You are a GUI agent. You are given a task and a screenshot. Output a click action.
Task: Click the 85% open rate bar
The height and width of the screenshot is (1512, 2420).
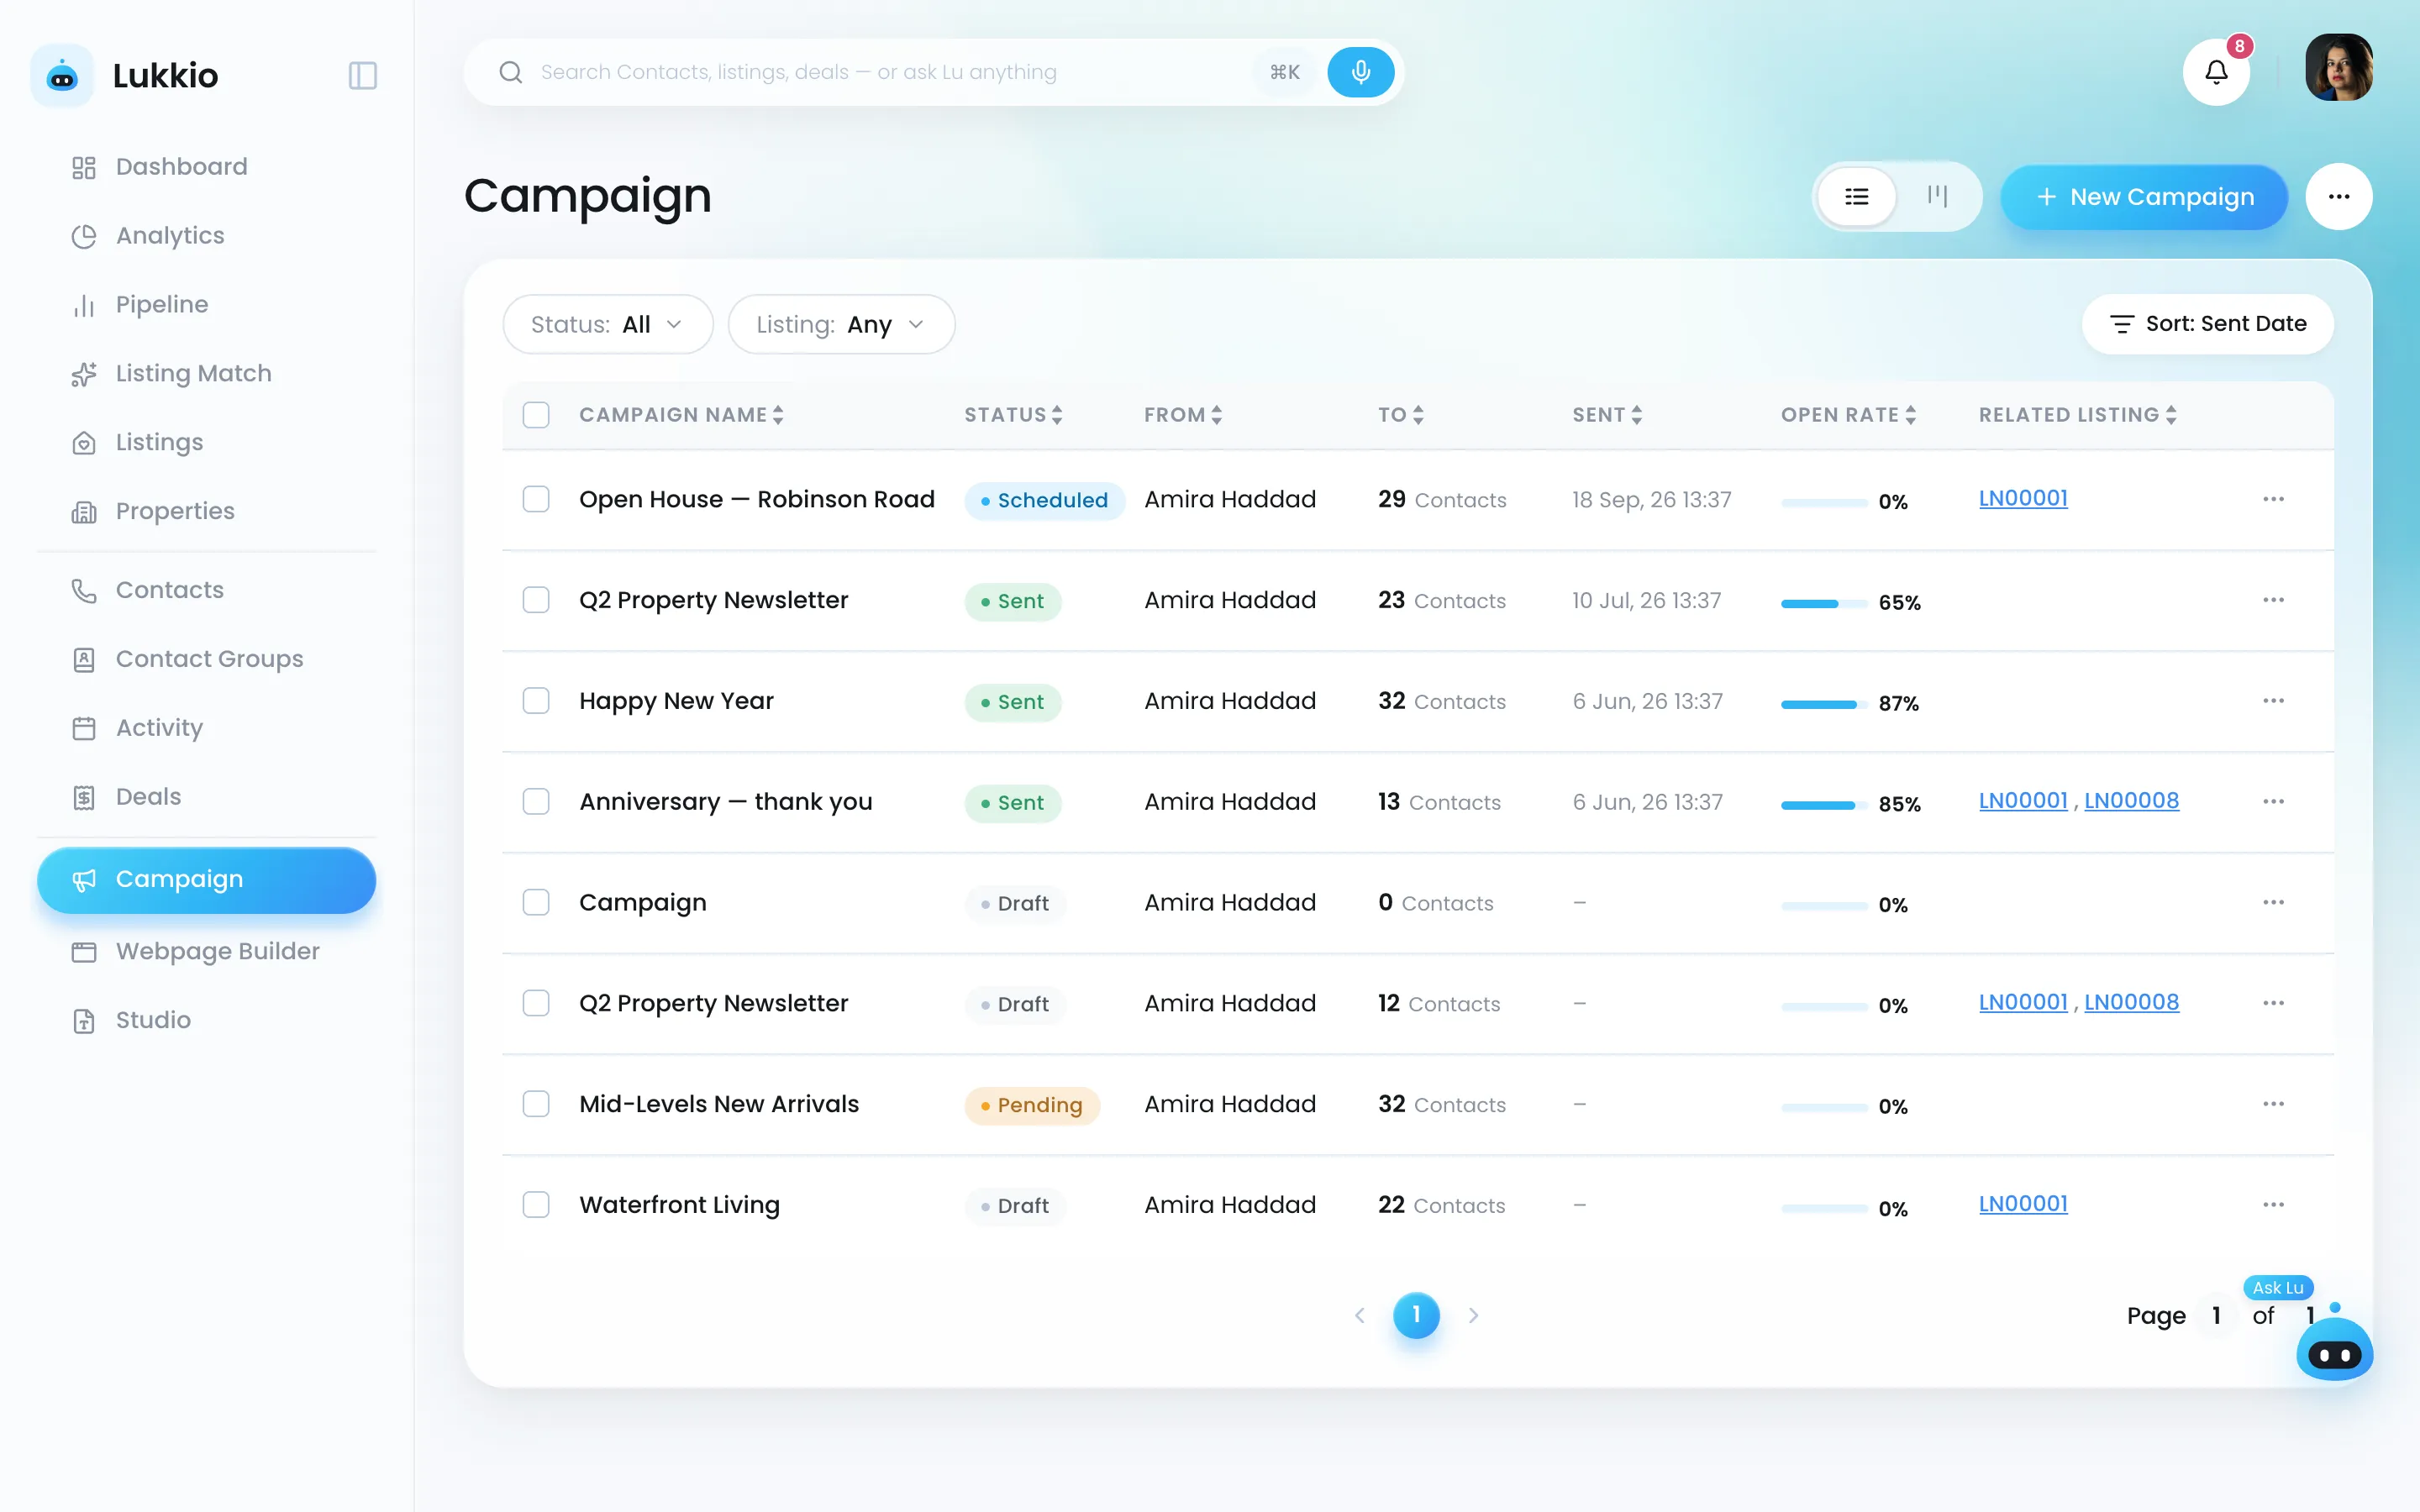1824,805
